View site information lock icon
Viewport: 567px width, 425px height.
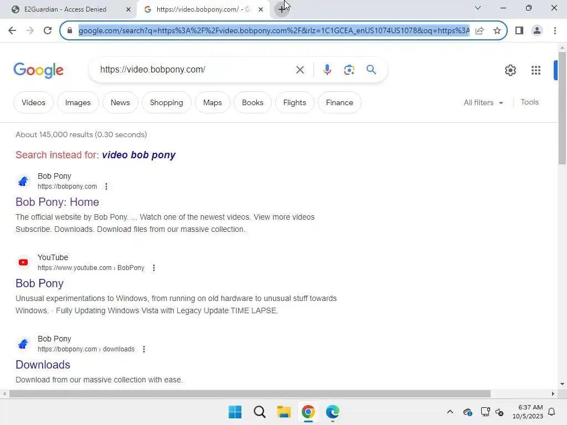[x=70, y=31]
